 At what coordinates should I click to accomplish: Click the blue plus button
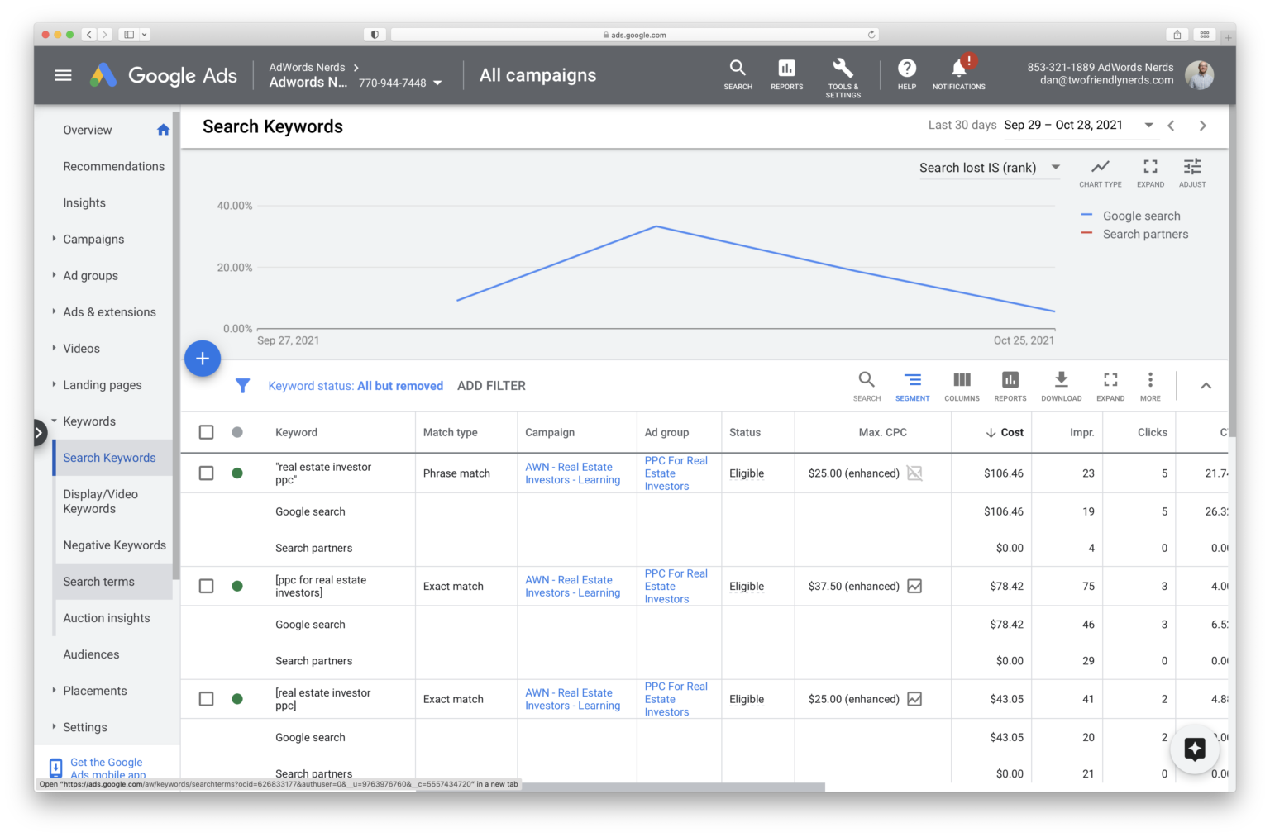(203, 359)
